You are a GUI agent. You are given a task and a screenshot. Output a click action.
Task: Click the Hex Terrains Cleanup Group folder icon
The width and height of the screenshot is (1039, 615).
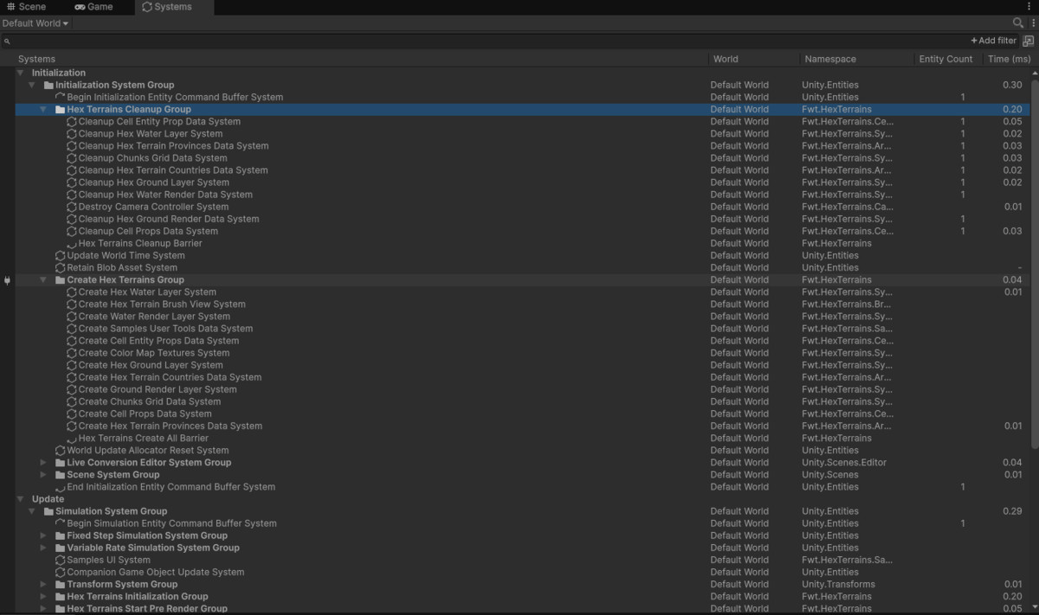61,110
